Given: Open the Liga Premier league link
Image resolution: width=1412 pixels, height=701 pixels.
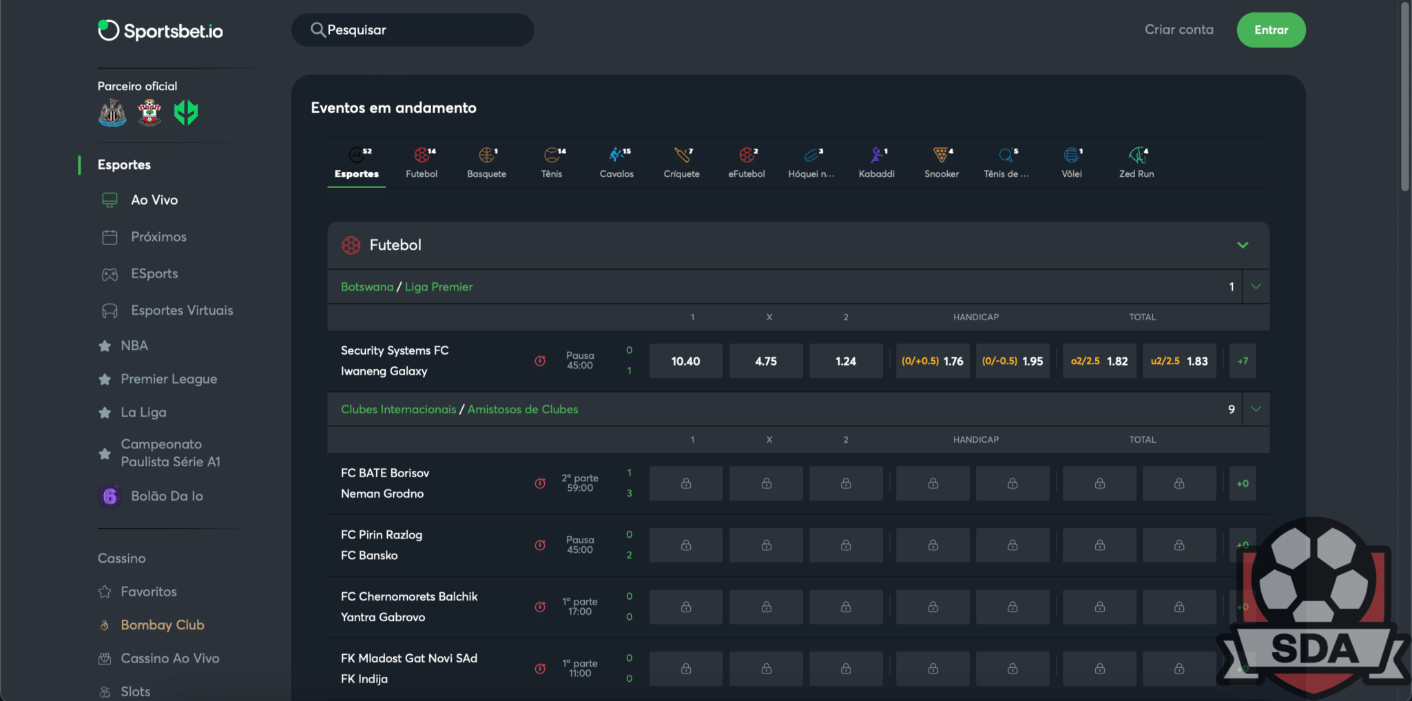Looking at the screenshot, I should click(x=439, y=286).
